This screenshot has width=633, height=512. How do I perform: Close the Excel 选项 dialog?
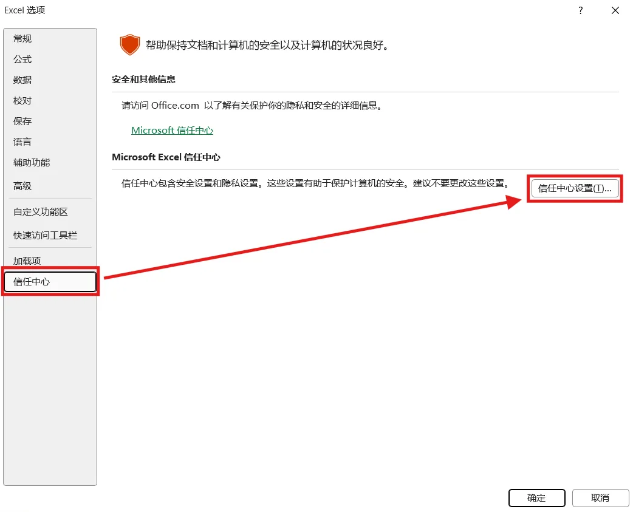(615, 10)
